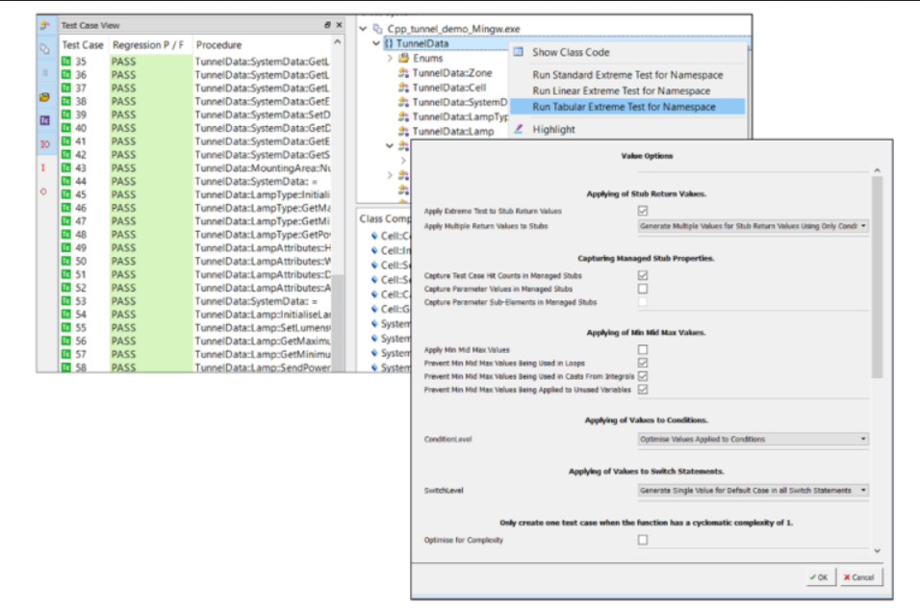Click the Procedure column header

[x=218, y=45]
